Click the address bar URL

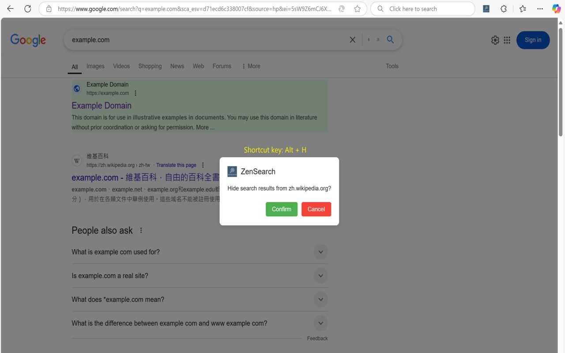point(194,9)
